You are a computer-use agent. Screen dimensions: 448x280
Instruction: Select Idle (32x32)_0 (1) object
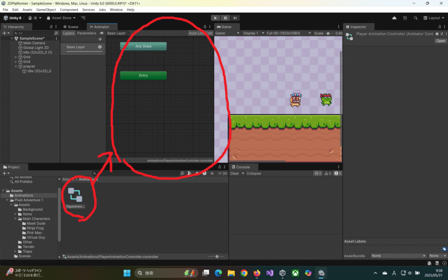(x=38, y=52)
